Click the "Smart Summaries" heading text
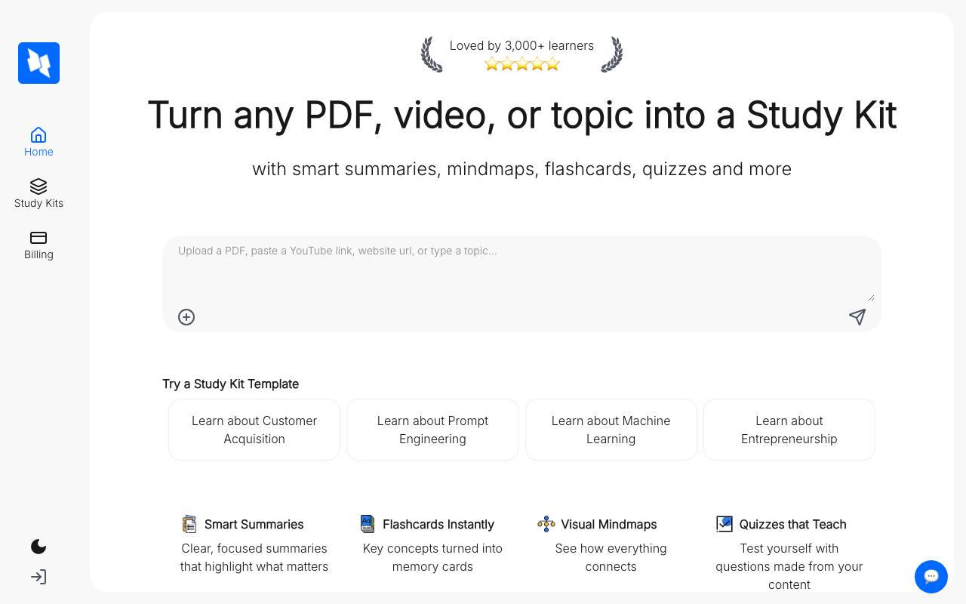This screenshot has width=966, height=604. click(x=254, y=524)
